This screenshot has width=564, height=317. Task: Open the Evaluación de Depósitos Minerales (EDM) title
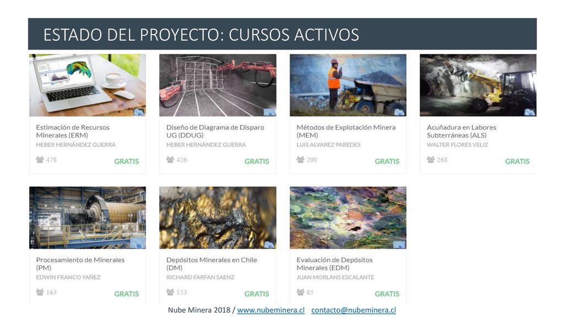coord(334,264)
